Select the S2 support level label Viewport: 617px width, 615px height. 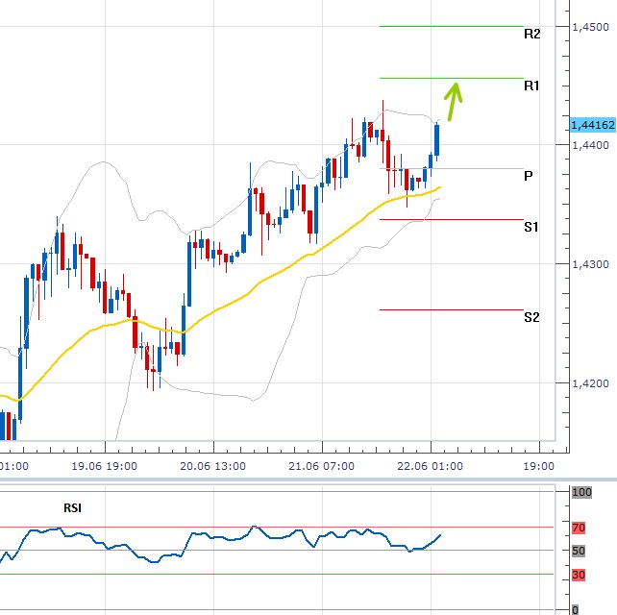pyautogui.click(x=531, y=316)
